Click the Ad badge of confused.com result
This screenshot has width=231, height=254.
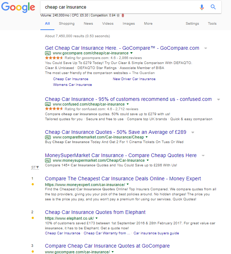(x=48, y=104)
